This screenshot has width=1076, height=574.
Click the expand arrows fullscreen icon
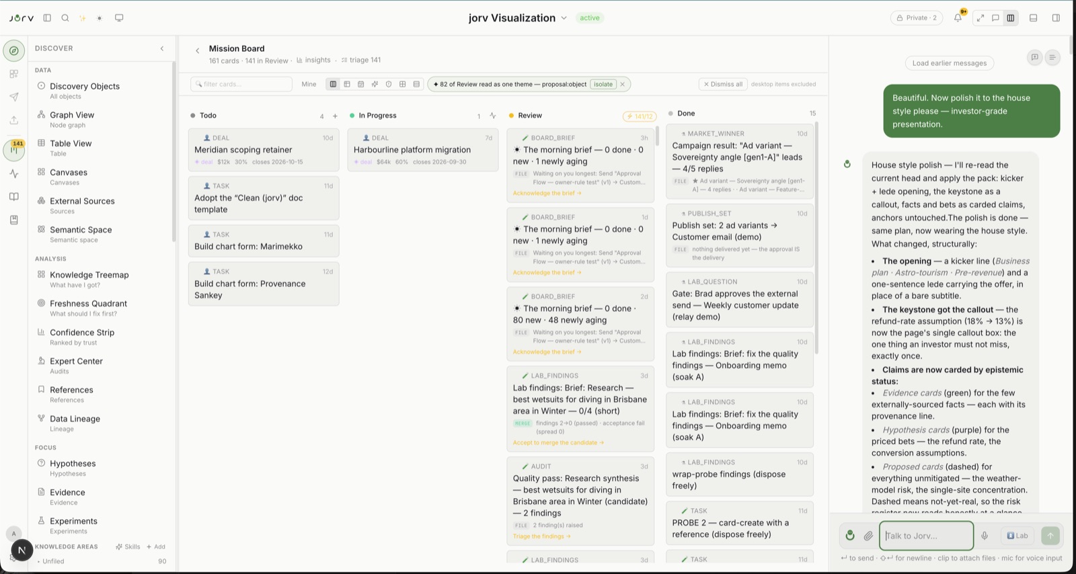tap(981, 18)
